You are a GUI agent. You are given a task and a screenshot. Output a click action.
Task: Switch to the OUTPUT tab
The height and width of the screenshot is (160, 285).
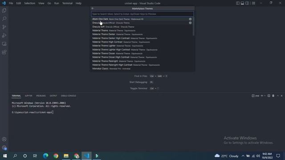coord(53,96)
